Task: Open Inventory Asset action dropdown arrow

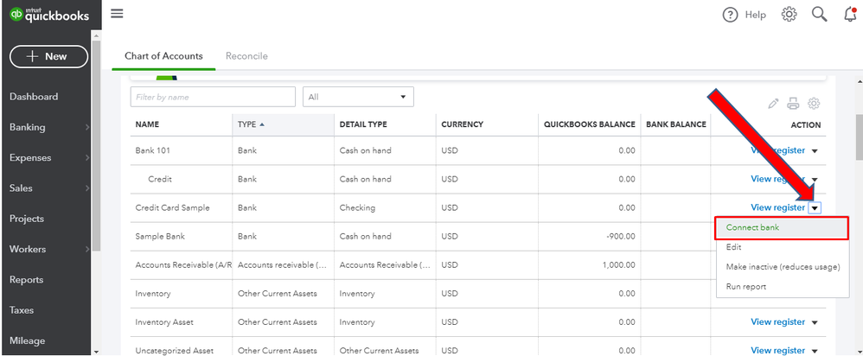Action: tap(815, 322)
